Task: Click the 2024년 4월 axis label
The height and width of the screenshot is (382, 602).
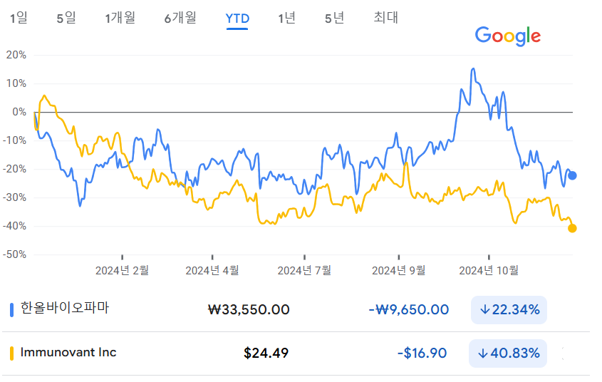Action: pos(212,271)
